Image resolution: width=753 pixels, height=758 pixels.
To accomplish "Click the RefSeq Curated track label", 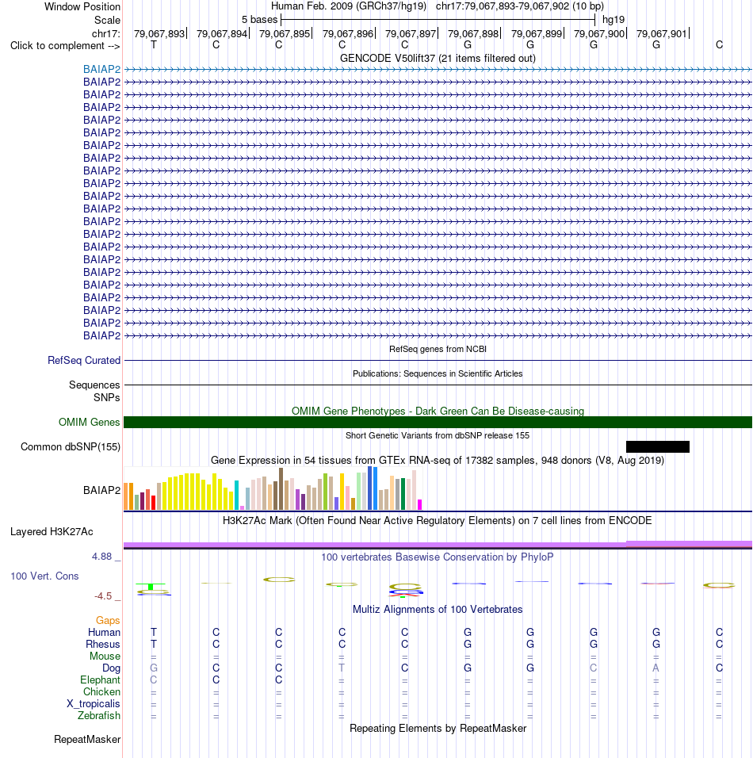I will tap(83, 360).
